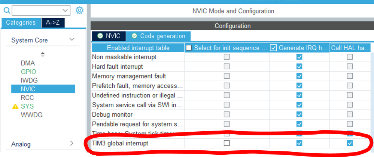Toggle Generate IRQ handler for System service call row
Image resolution: width=374 pixels, height=157 pixels.
tap(299, 105)
